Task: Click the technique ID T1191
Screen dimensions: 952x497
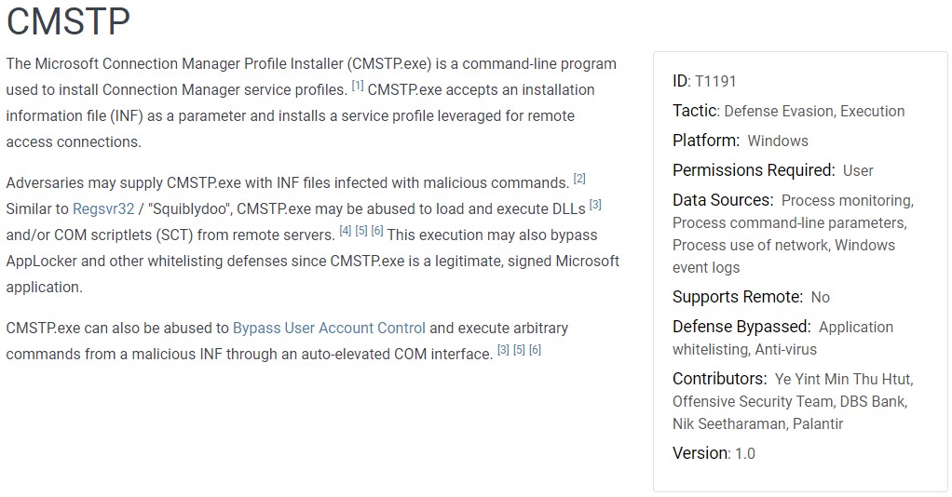Action: tap(715, 81)
